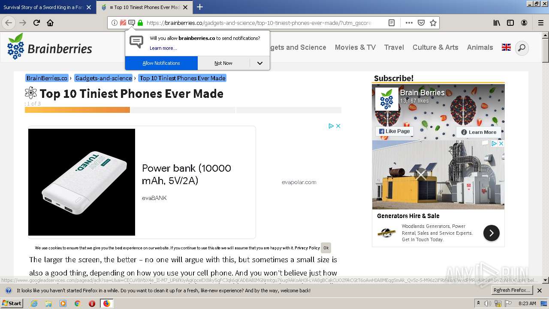The image size is (549, 309).
Task: Click the system tray volume icon
Action: pyautogui.click(x=488, y=303)
